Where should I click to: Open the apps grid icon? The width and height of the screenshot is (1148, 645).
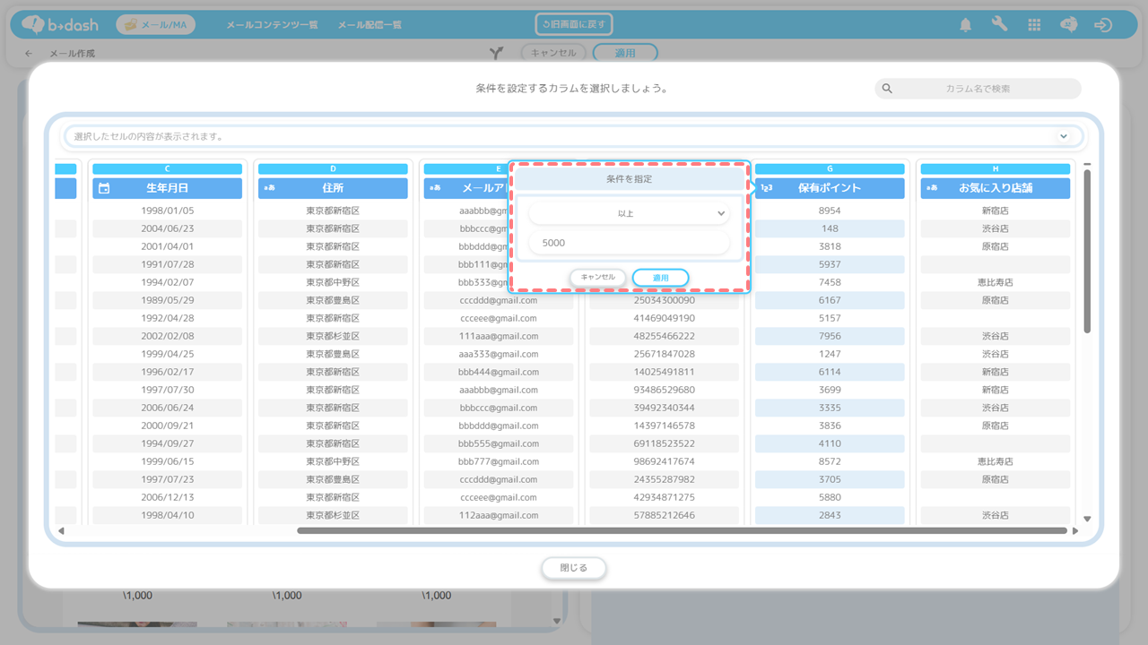[x=1034, y=25]
